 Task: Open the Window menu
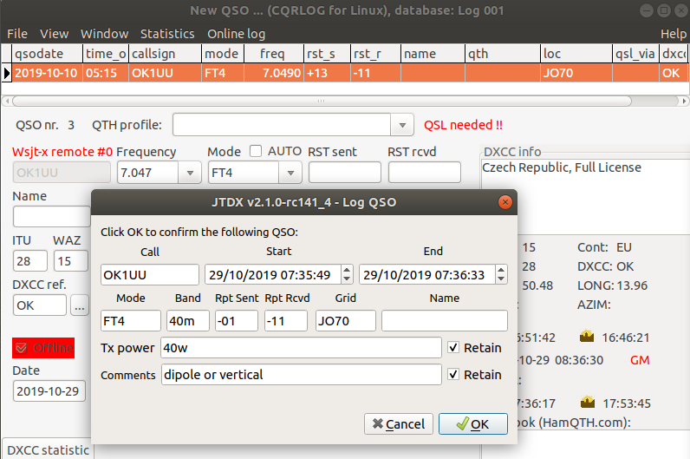point(104,34)
